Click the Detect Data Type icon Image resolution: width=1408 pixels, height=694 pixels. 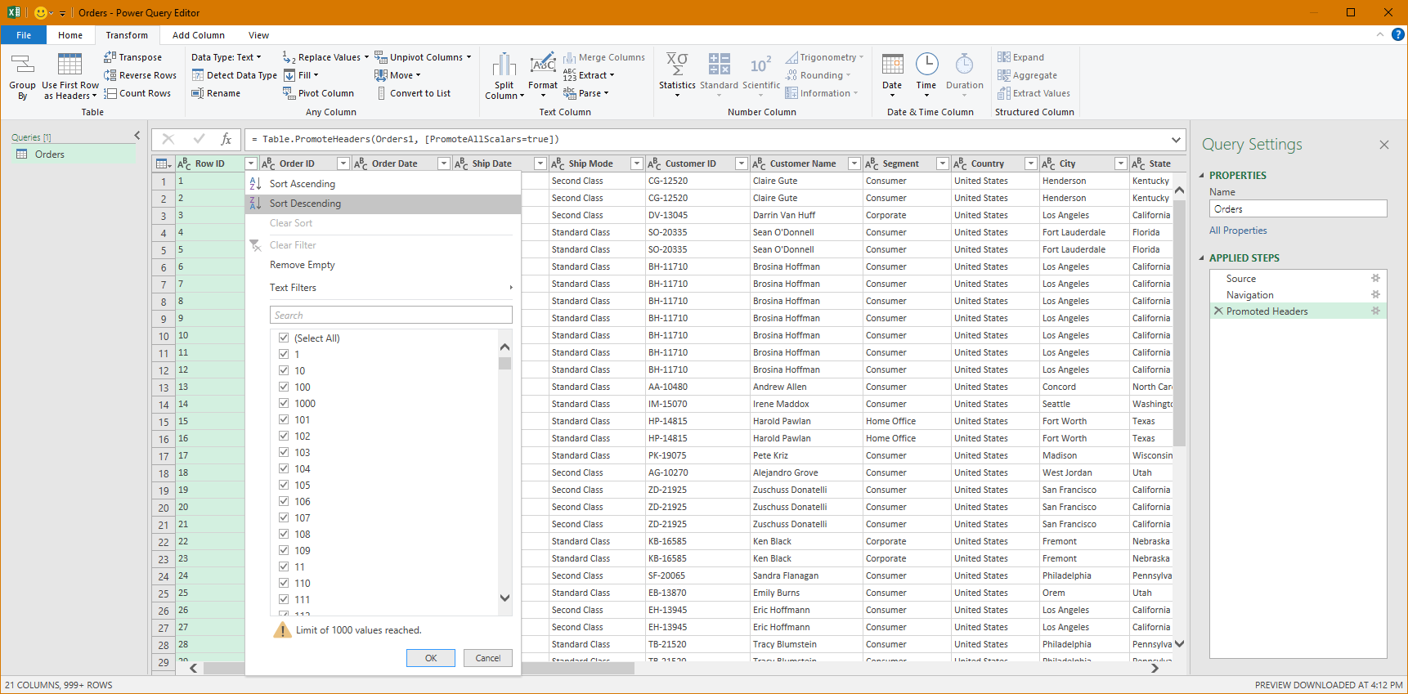[198, 75]
